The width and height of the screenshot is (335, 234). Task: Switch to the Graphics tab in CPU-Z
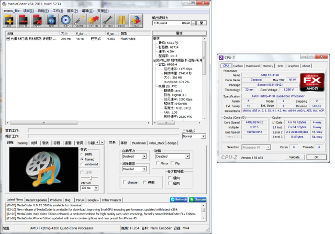click(293, 66)
